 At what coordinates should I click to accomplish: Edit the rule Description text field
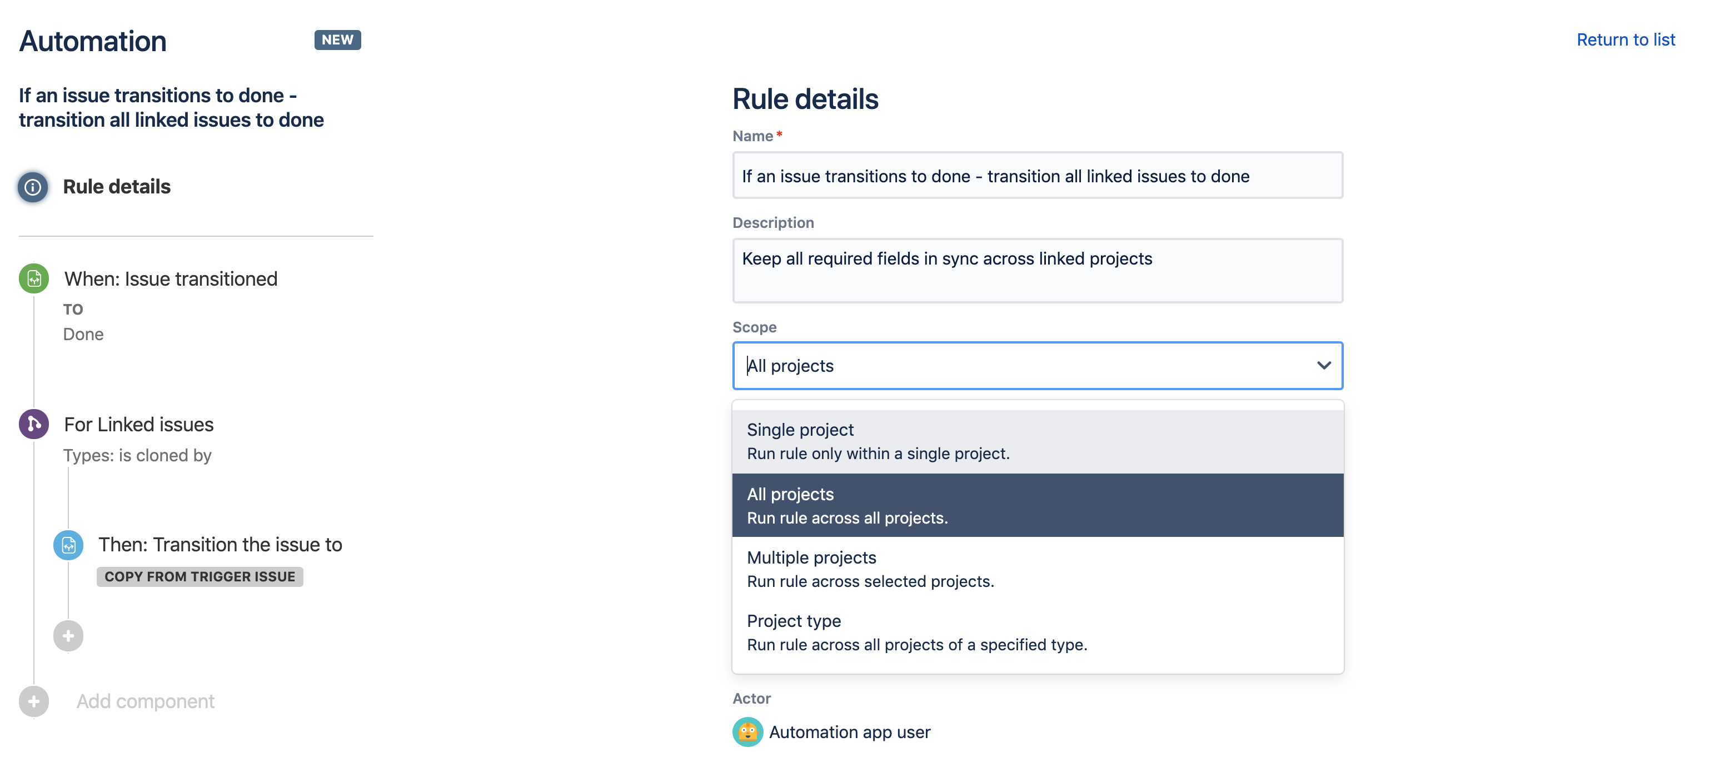pyautogui.click(x=1036, y=271)
